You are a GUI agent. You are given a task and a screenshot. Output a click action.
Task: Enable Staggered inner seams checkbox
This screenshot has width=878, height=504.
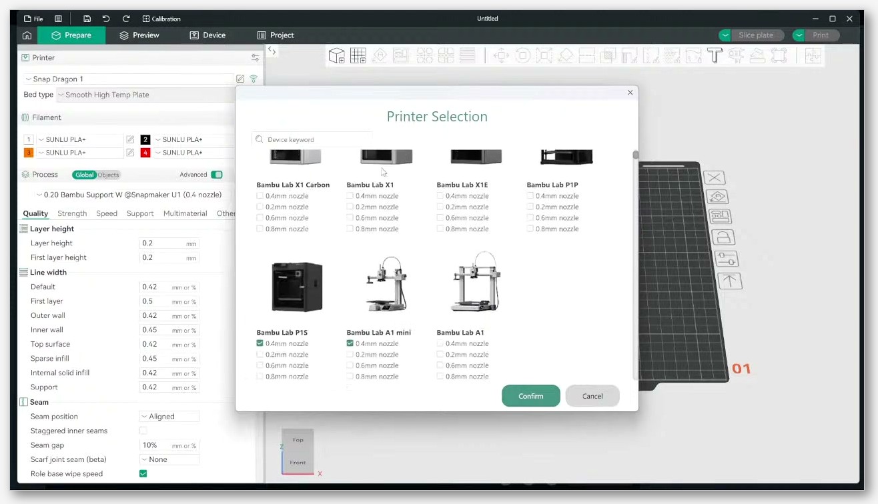tap(143, 431)
